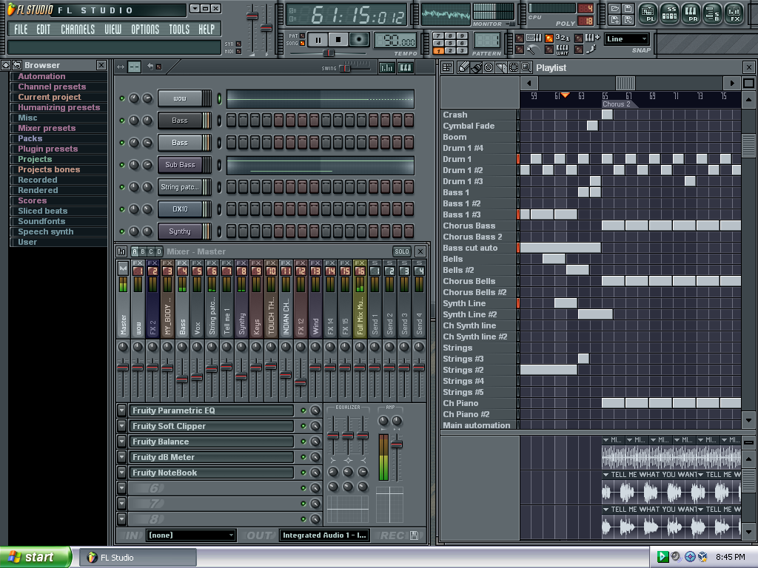Disable the Fruity Soft Clipper effect LED
The height and width of the screenshot is (568, 758).
click(303, 426)
